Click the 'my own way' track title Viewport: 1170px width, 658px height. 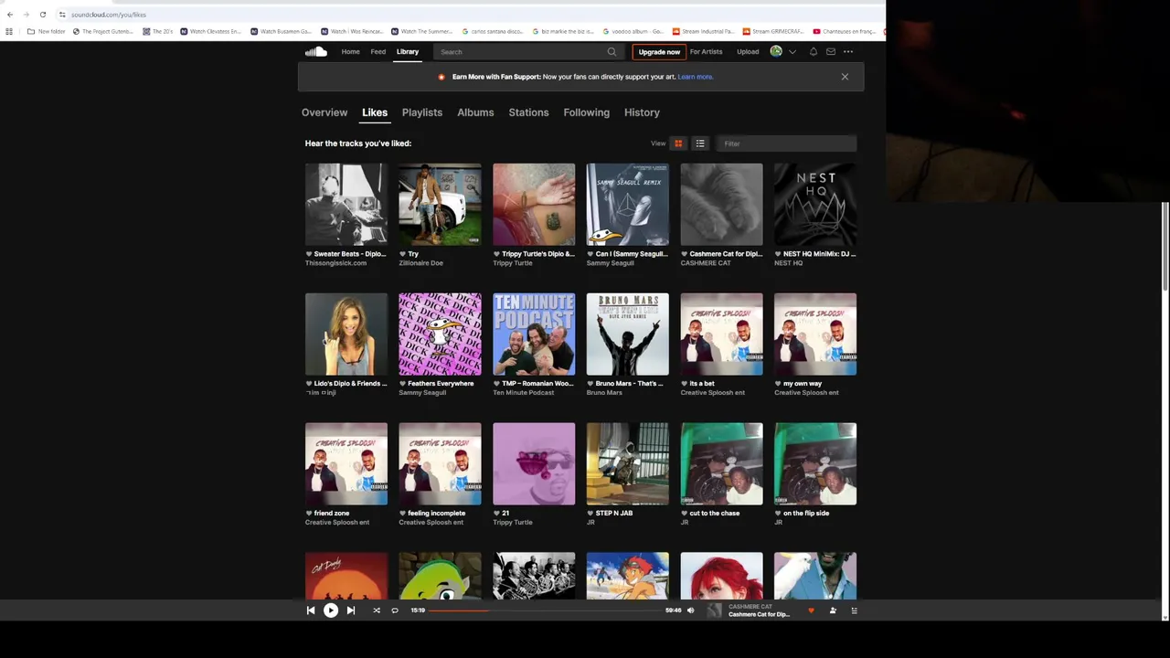(803, 384)
